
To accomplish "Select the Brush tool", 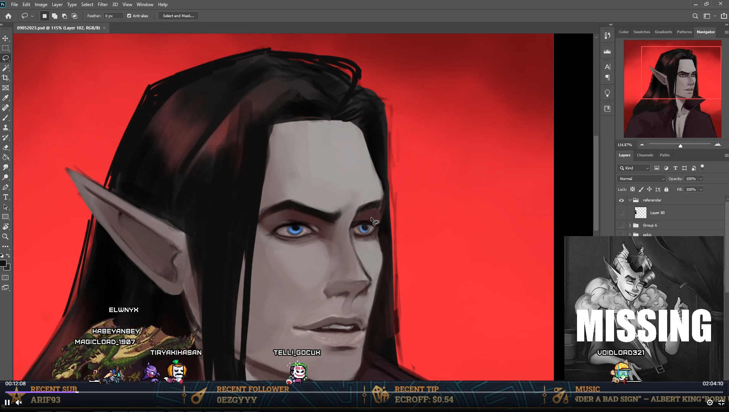I will 5,117.
